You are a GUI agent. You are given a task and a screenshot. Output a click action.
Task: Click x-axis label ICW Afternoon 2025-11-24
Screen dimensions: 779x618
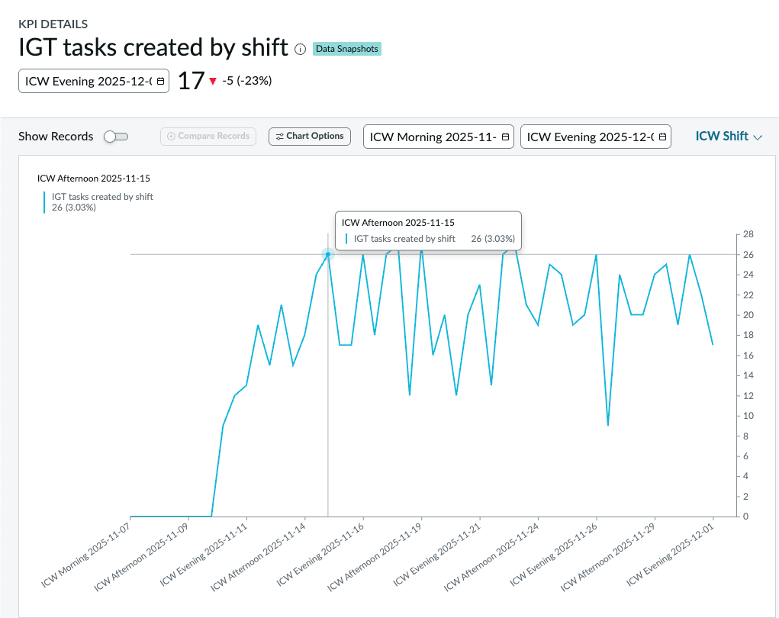pyautogui.click(x=492, y=557)
